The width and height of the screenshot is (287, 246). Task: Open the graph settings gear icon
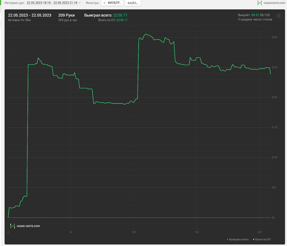pyautogui.click(x=278, y=16)
